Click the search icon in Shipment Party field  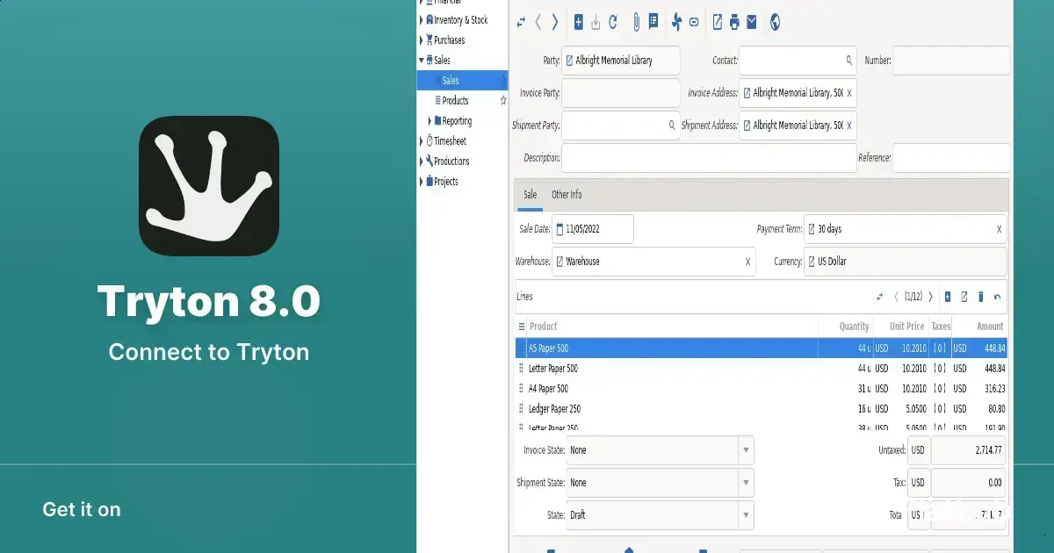click(x=673, y=126)
